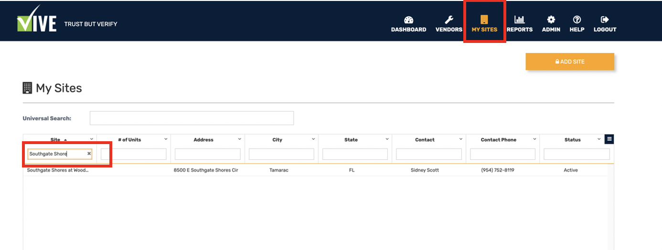Click the City filter field

(x=281, y=154)
